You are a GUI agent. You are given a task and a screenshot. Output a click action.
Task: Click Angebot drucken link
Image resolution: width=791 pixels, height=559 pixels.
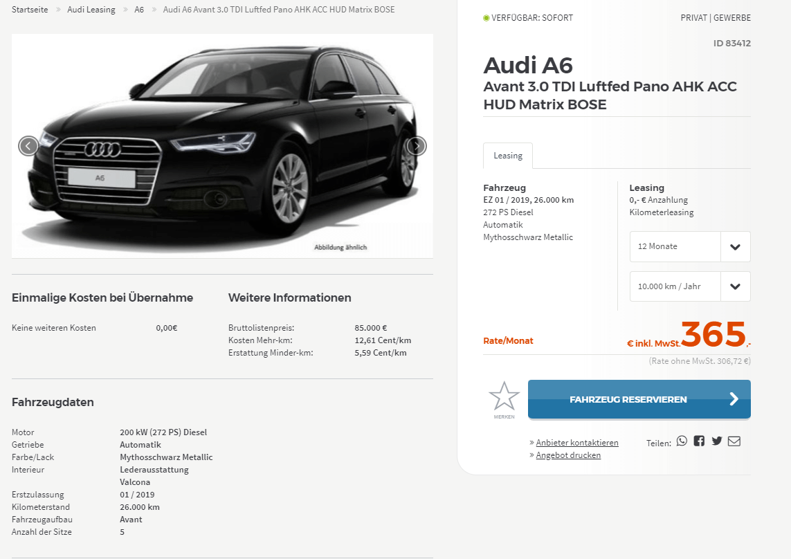click(568, 455)
